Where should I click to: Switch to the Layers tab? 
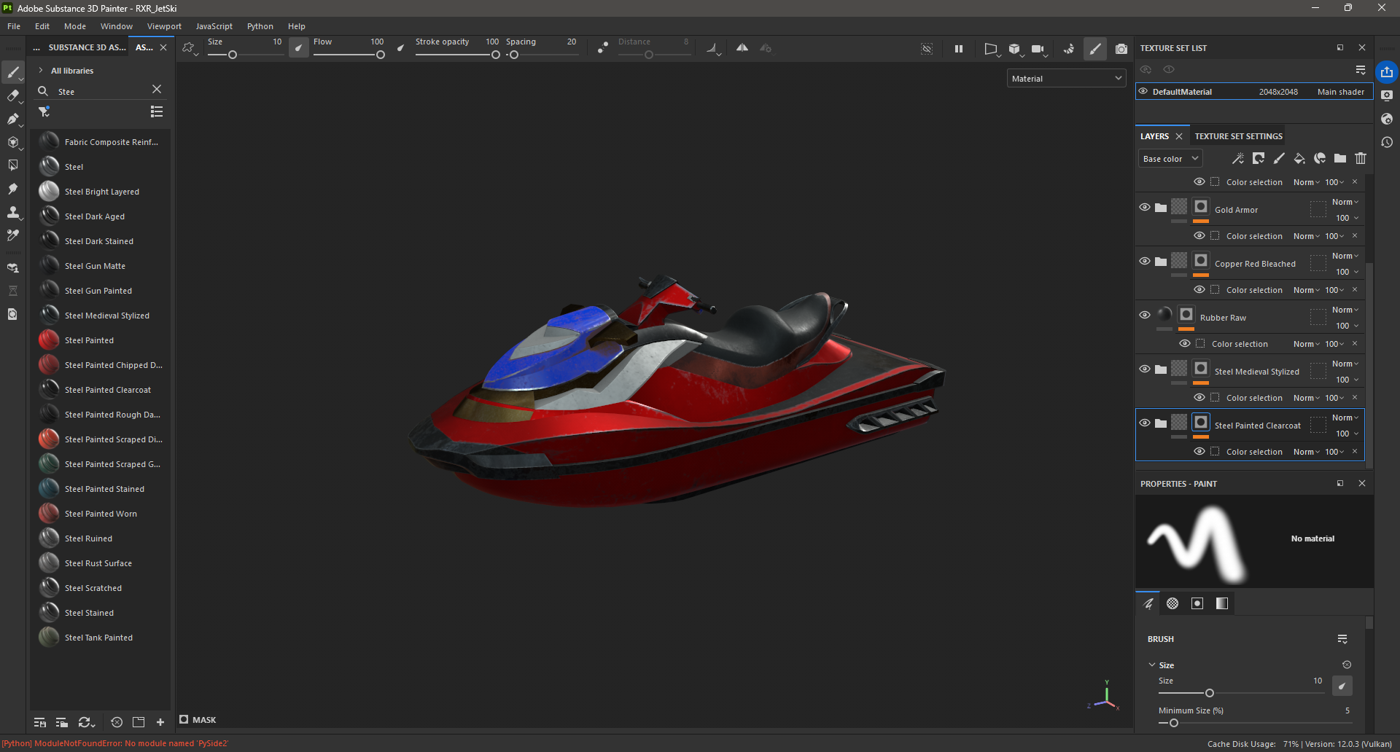click(1154, 136)
